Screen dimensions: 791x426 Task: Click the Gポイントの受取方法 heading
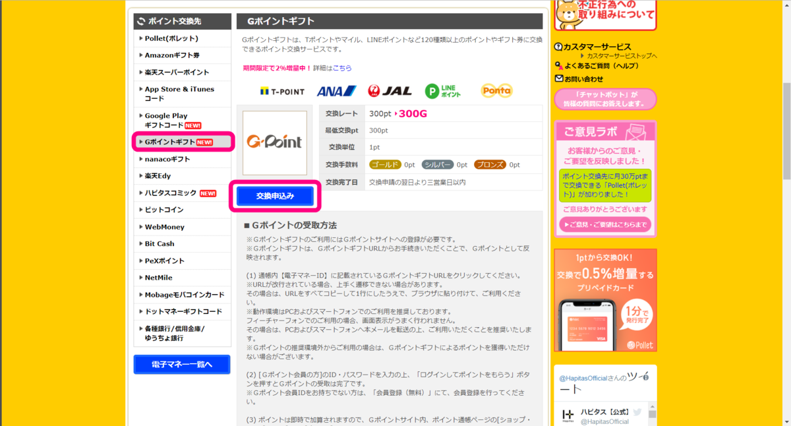290,225
